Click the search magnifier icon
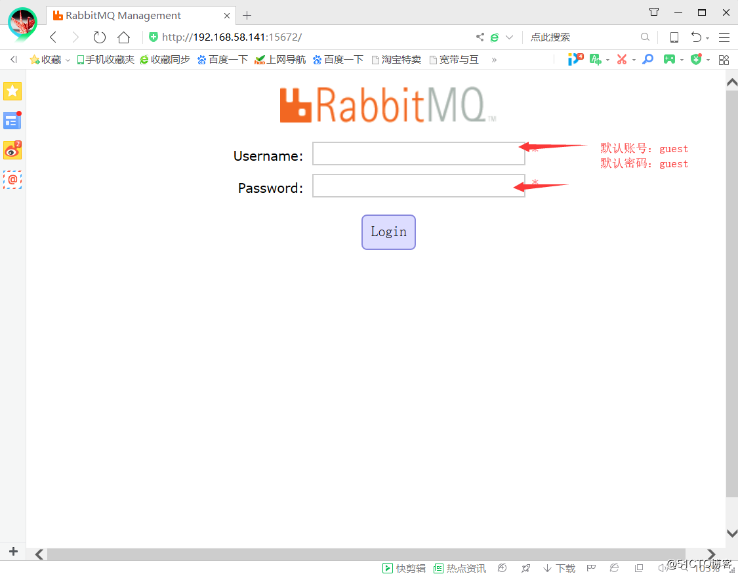The width and height of the screenshot is (738, 576). coord(645,37)
